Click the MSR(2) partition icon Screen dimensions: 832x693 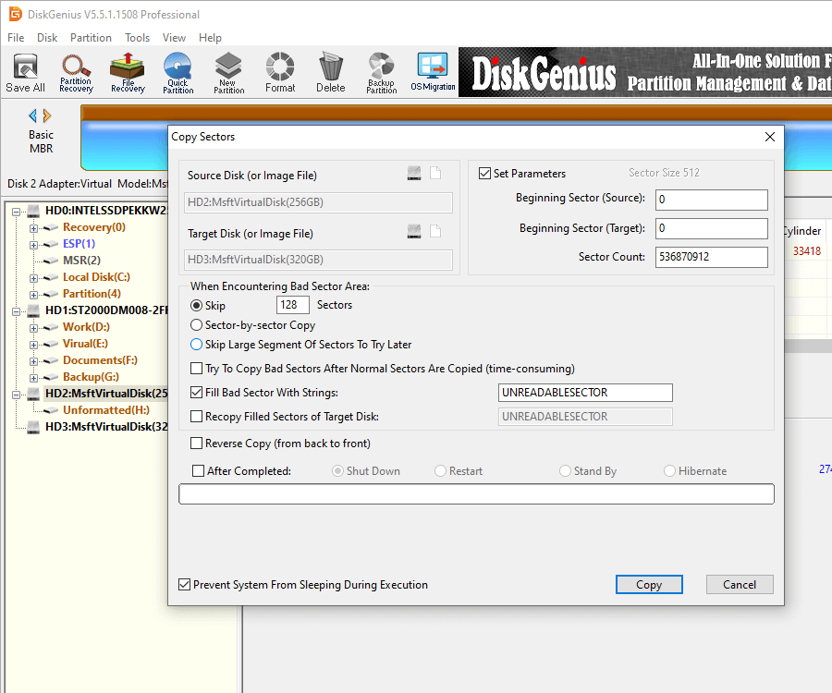(x=51, y=261)
